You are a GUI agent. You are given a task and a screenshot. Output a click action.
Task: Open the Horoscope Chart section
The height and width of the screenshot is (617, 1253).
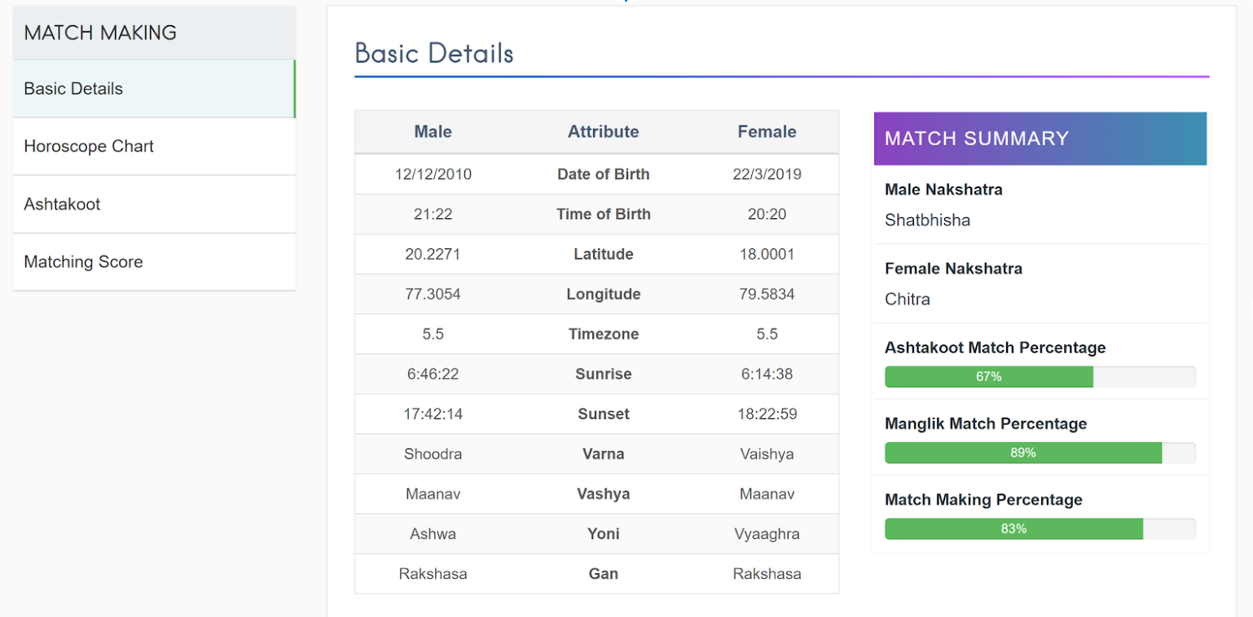pyautogui.click(x=89, y=147)
